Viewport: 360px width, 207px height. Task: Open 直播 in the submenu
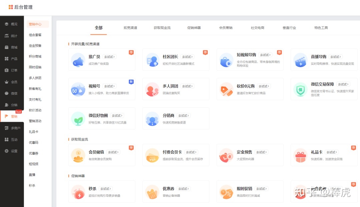point(32,175)
